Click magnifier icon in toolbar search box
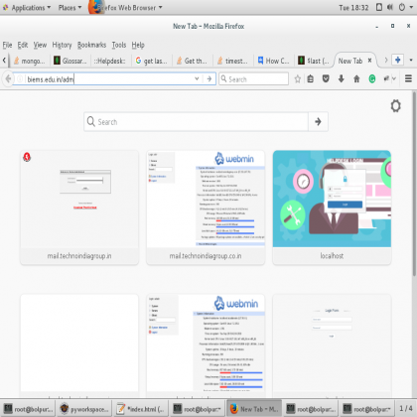Viewport: 417px width, 417px height. [x=224, y=78]
